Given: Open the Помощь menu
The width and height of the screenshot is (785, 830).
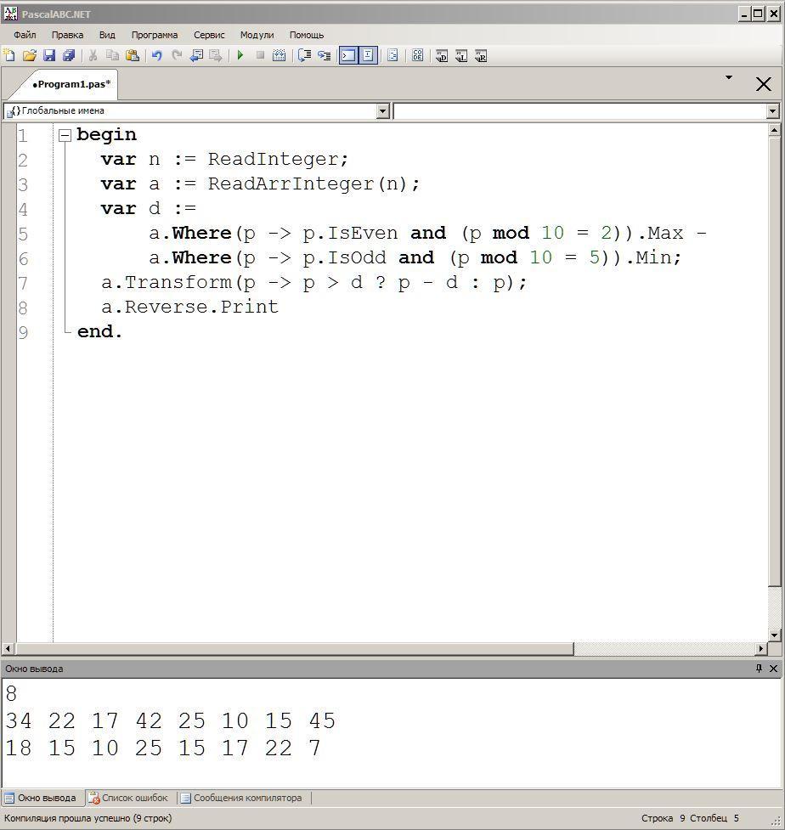Looking at the screenshot, I should pos(307,35).
